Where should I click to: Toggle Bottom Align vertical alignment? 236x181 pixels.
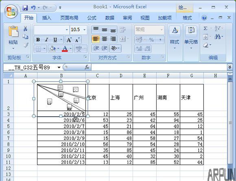pos(113,30)
